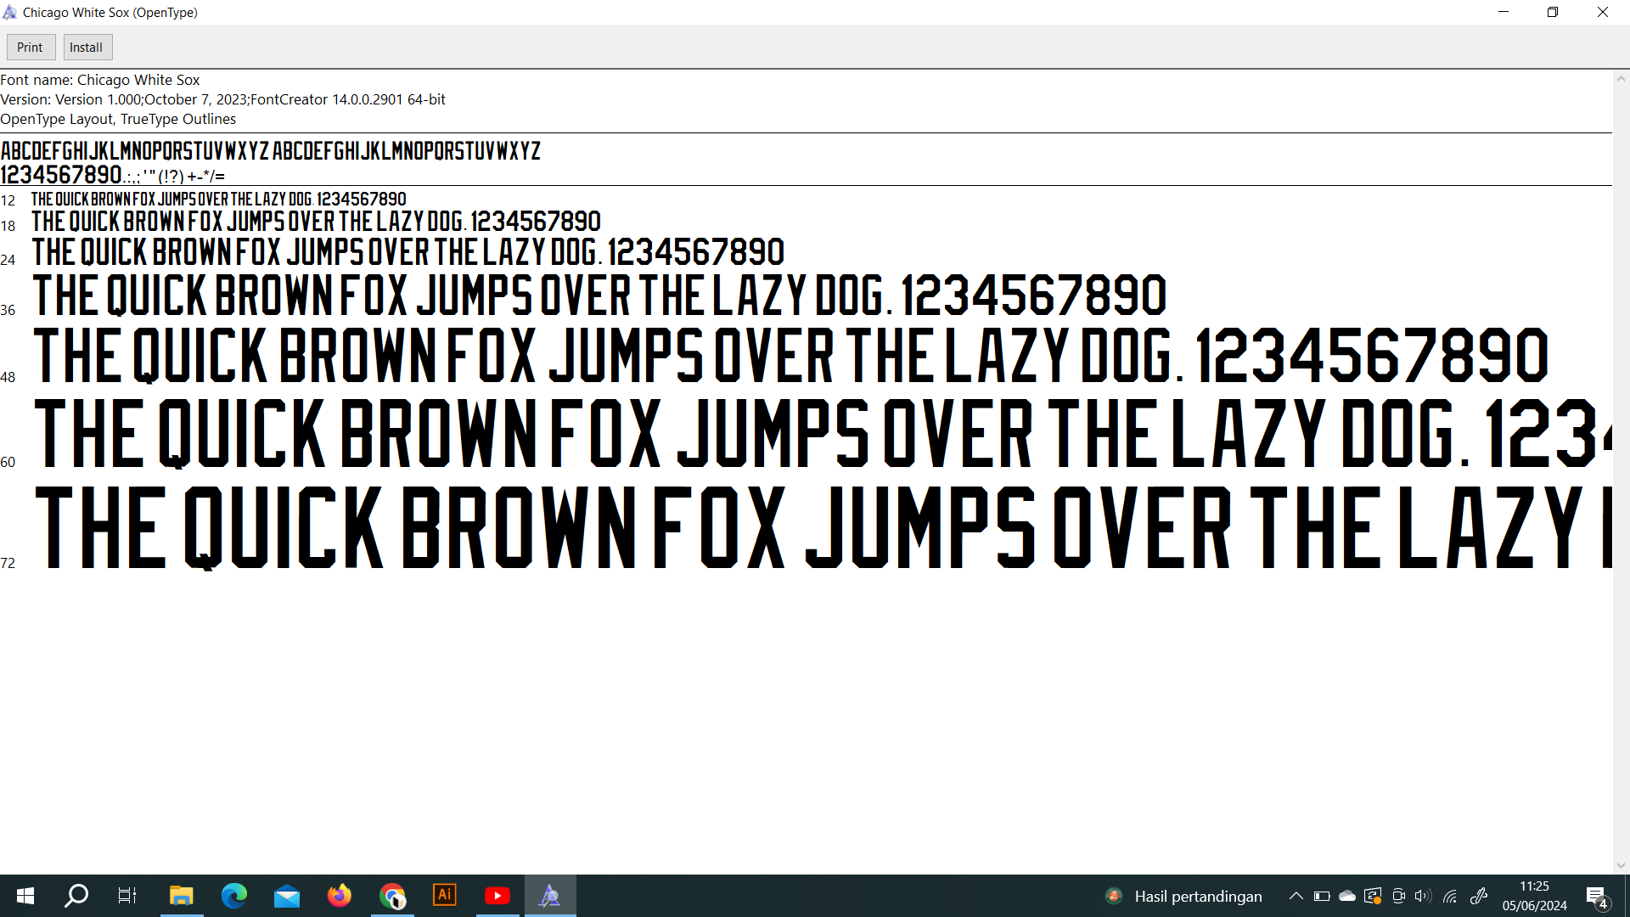Open taskbar Search
Viewport: 1630px width, 917px height.
tap(76, 896)
